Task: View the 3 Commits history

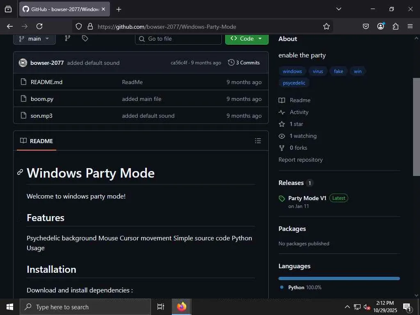Action: (x=244, y=63)
